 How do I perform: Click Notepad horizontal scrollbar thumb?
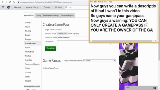[122, 41]
